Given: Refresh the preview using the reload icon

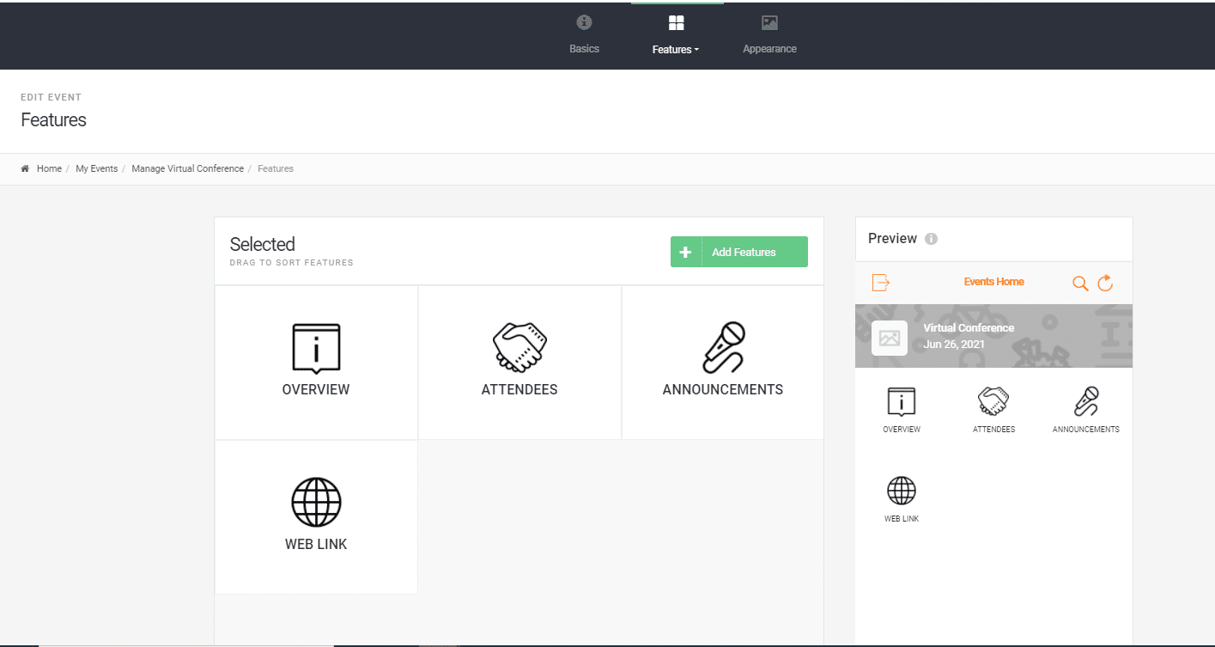Looking at the screenshot, I should point(1105,283).
